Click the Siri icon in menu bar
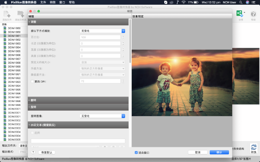 [x=247, y=2]
